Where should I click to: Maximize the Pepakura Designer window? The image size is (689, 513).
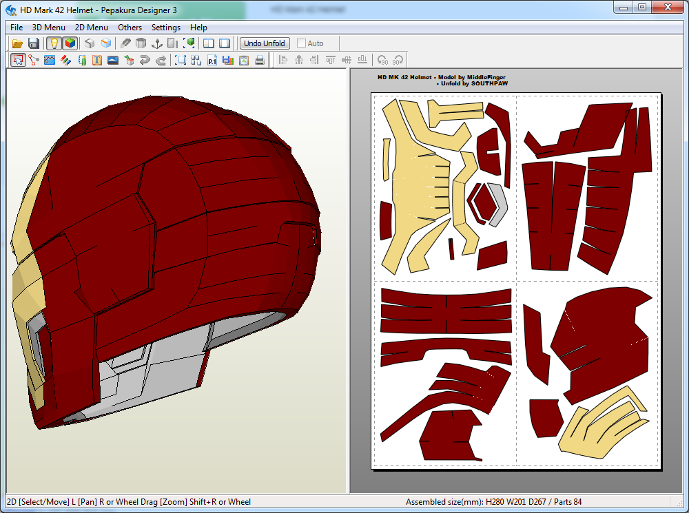[x=642, y=7]
